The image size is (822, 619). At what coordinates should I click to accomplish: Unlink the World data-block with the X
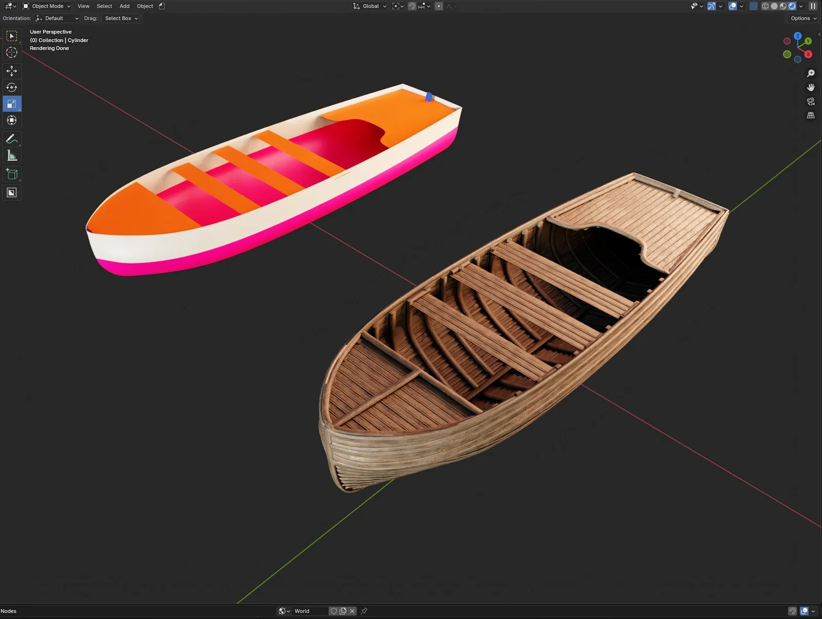pyautogui.click(x=352, y=611)
